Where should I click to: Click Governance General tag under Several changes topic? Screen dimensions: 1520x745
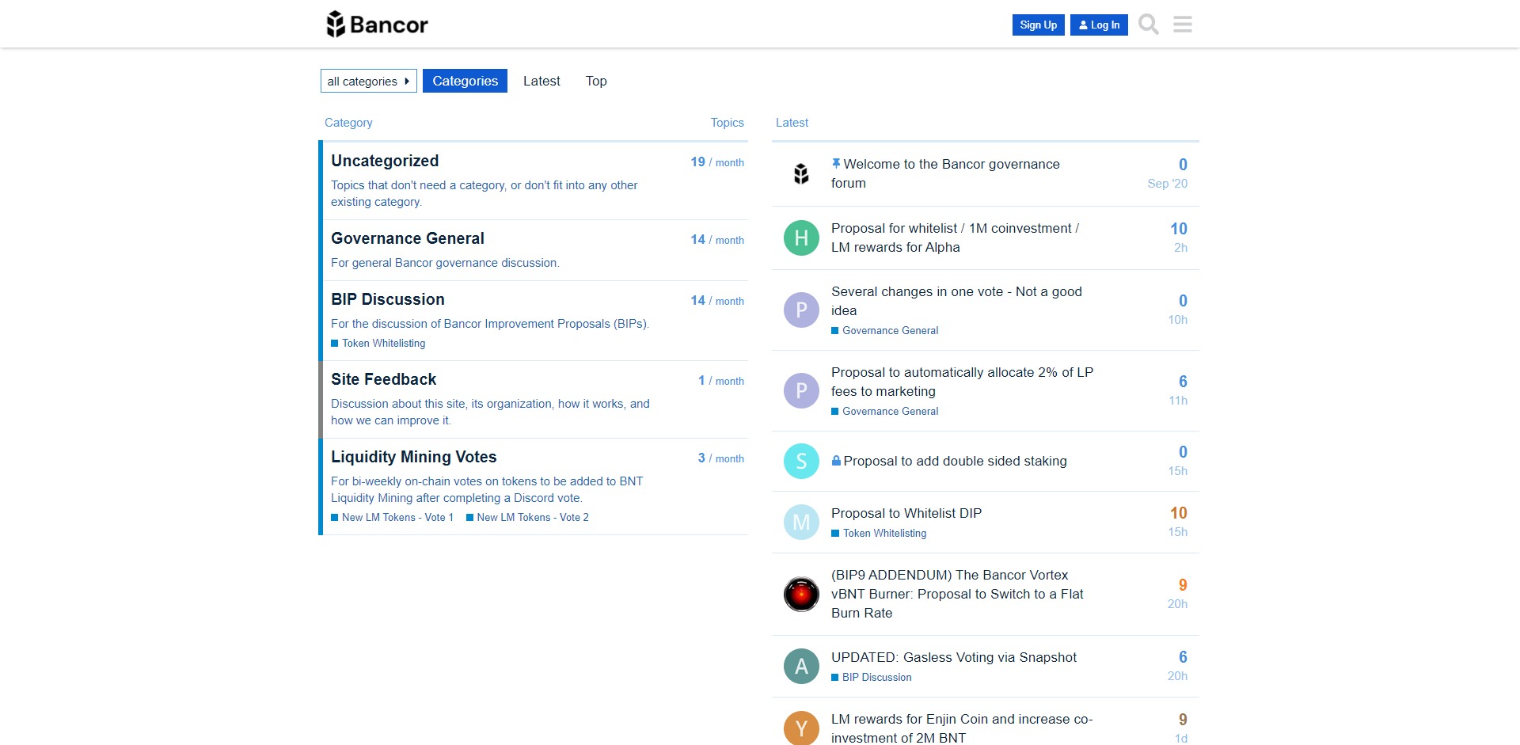(884, 330)
